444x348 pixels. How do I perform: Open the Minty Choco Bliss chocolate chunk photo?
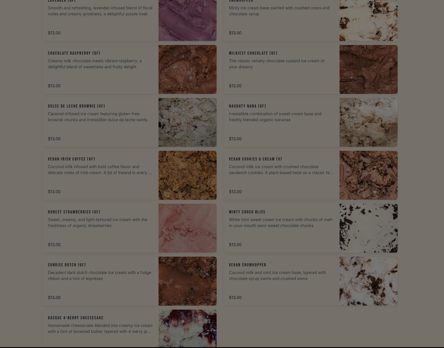pos(368,228)
